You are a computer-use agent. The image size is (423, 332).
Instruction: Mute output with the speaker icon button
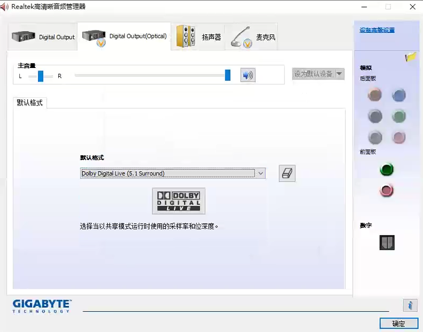pyautogui.click(x=247, y=75)
